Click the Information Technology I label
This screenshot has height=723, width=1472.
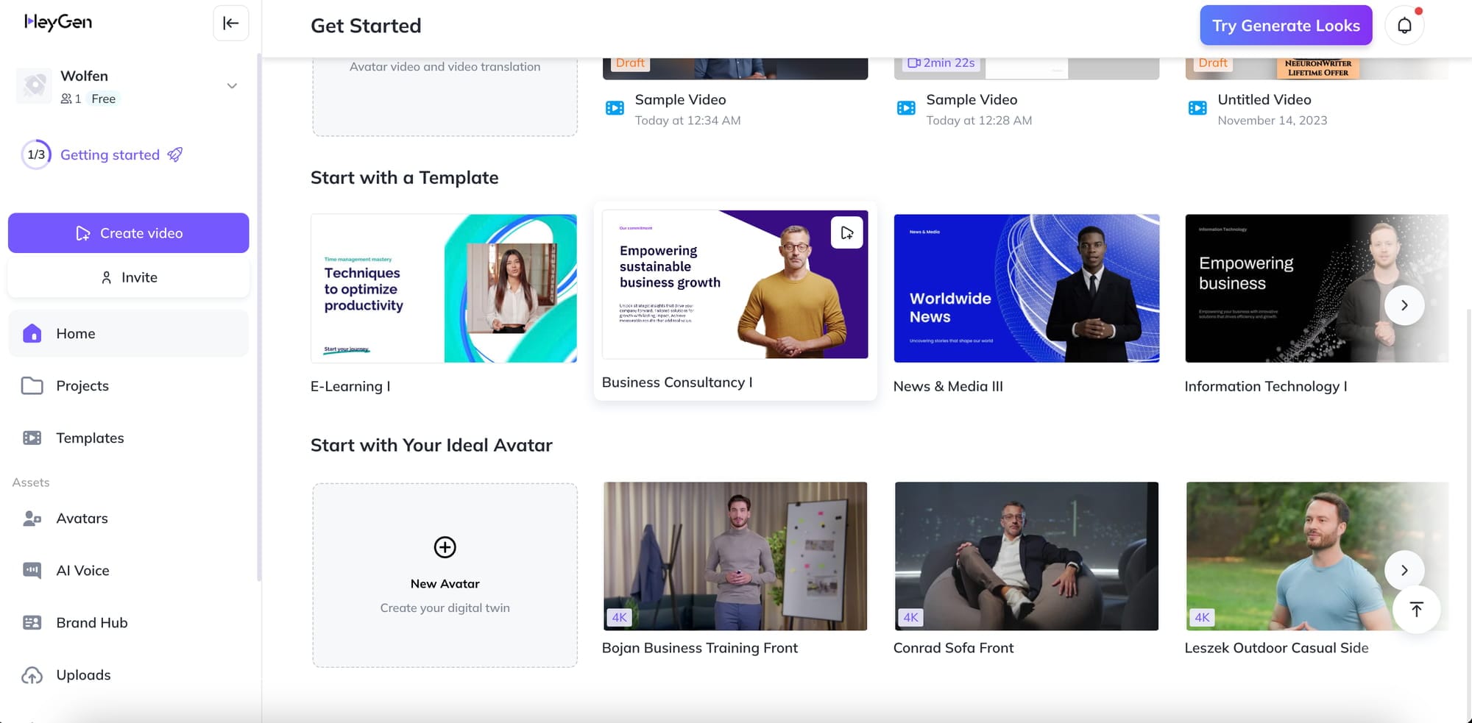[x=1266, y=386]
